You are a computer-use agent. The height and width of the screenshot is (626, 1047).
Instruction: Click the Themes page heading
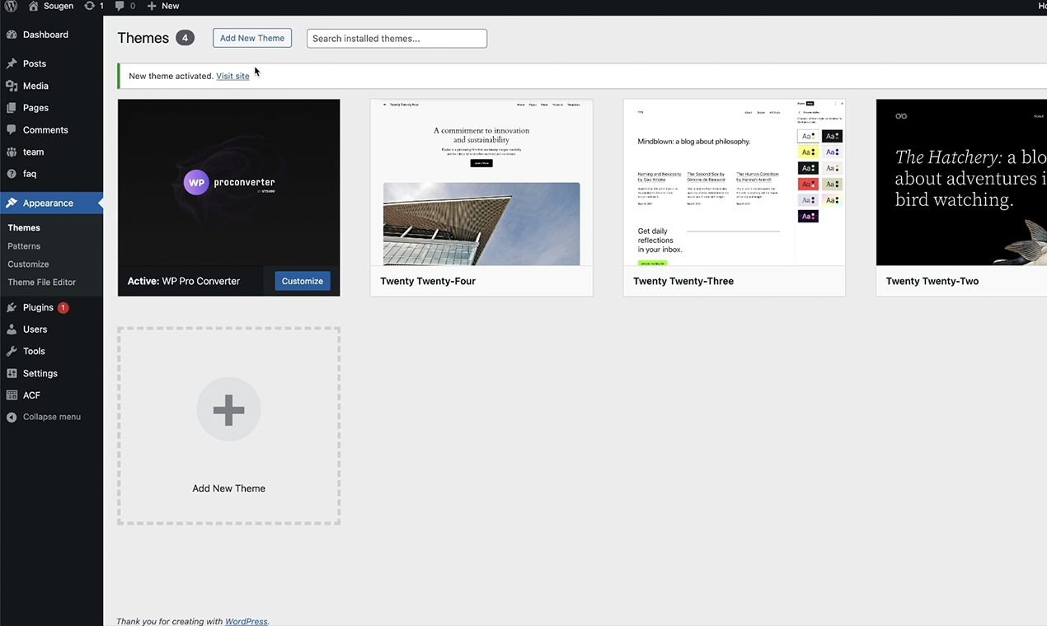point(143,38)
